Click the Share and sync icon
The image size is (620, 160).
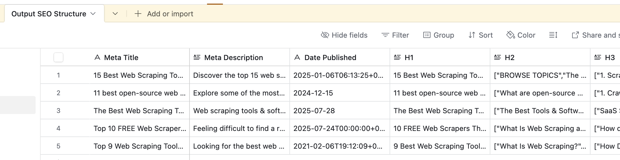pyautogui.click(x=575, y=35)
